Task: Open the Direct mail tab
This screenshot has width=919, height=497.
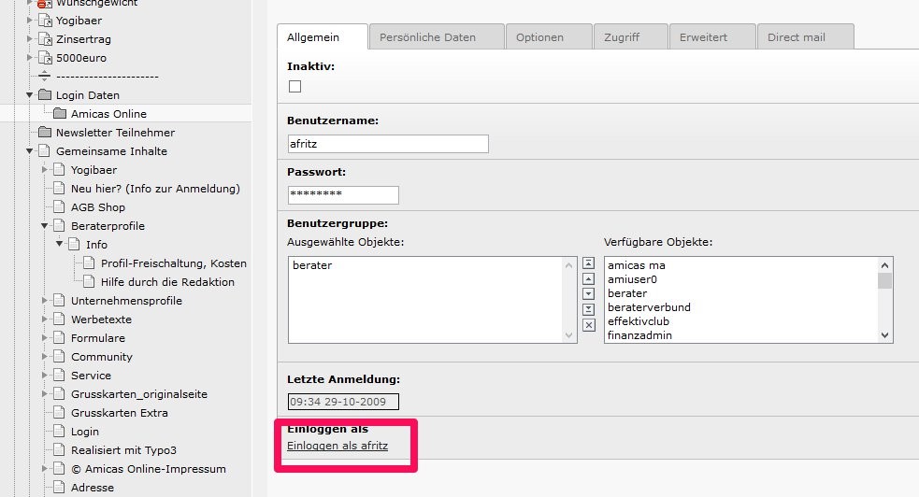Action: [x=797, y=37]
